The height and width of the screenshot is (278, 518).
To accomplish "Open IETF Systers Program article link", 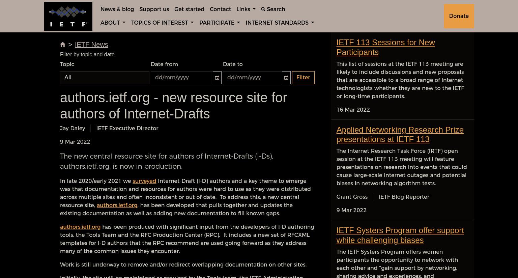I will point(400,235).
